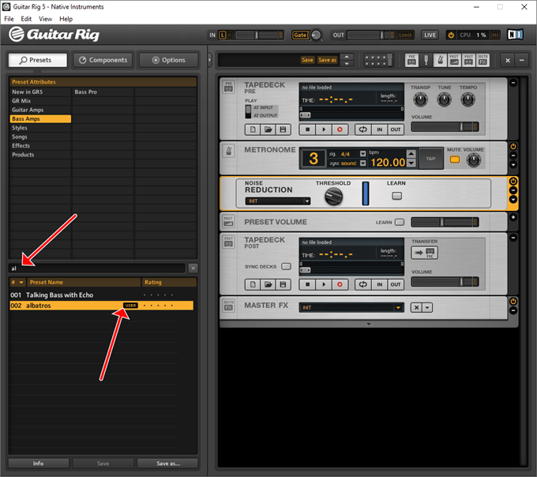Click record on Tapedeck Pre

point(340,130)
